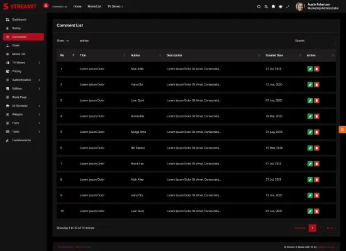This screenshot has height=251, width=346.
Task: Delete comment number 10 by Lynn Guini
Action: coord(316,211)
